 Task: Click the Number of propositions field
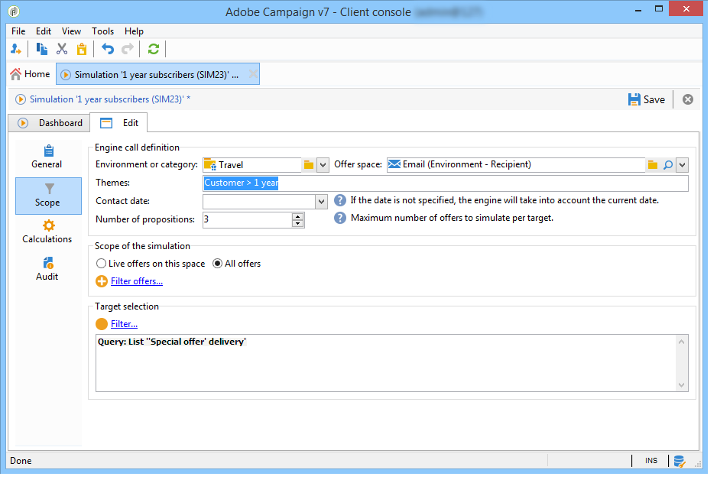[x=248, y=220]
